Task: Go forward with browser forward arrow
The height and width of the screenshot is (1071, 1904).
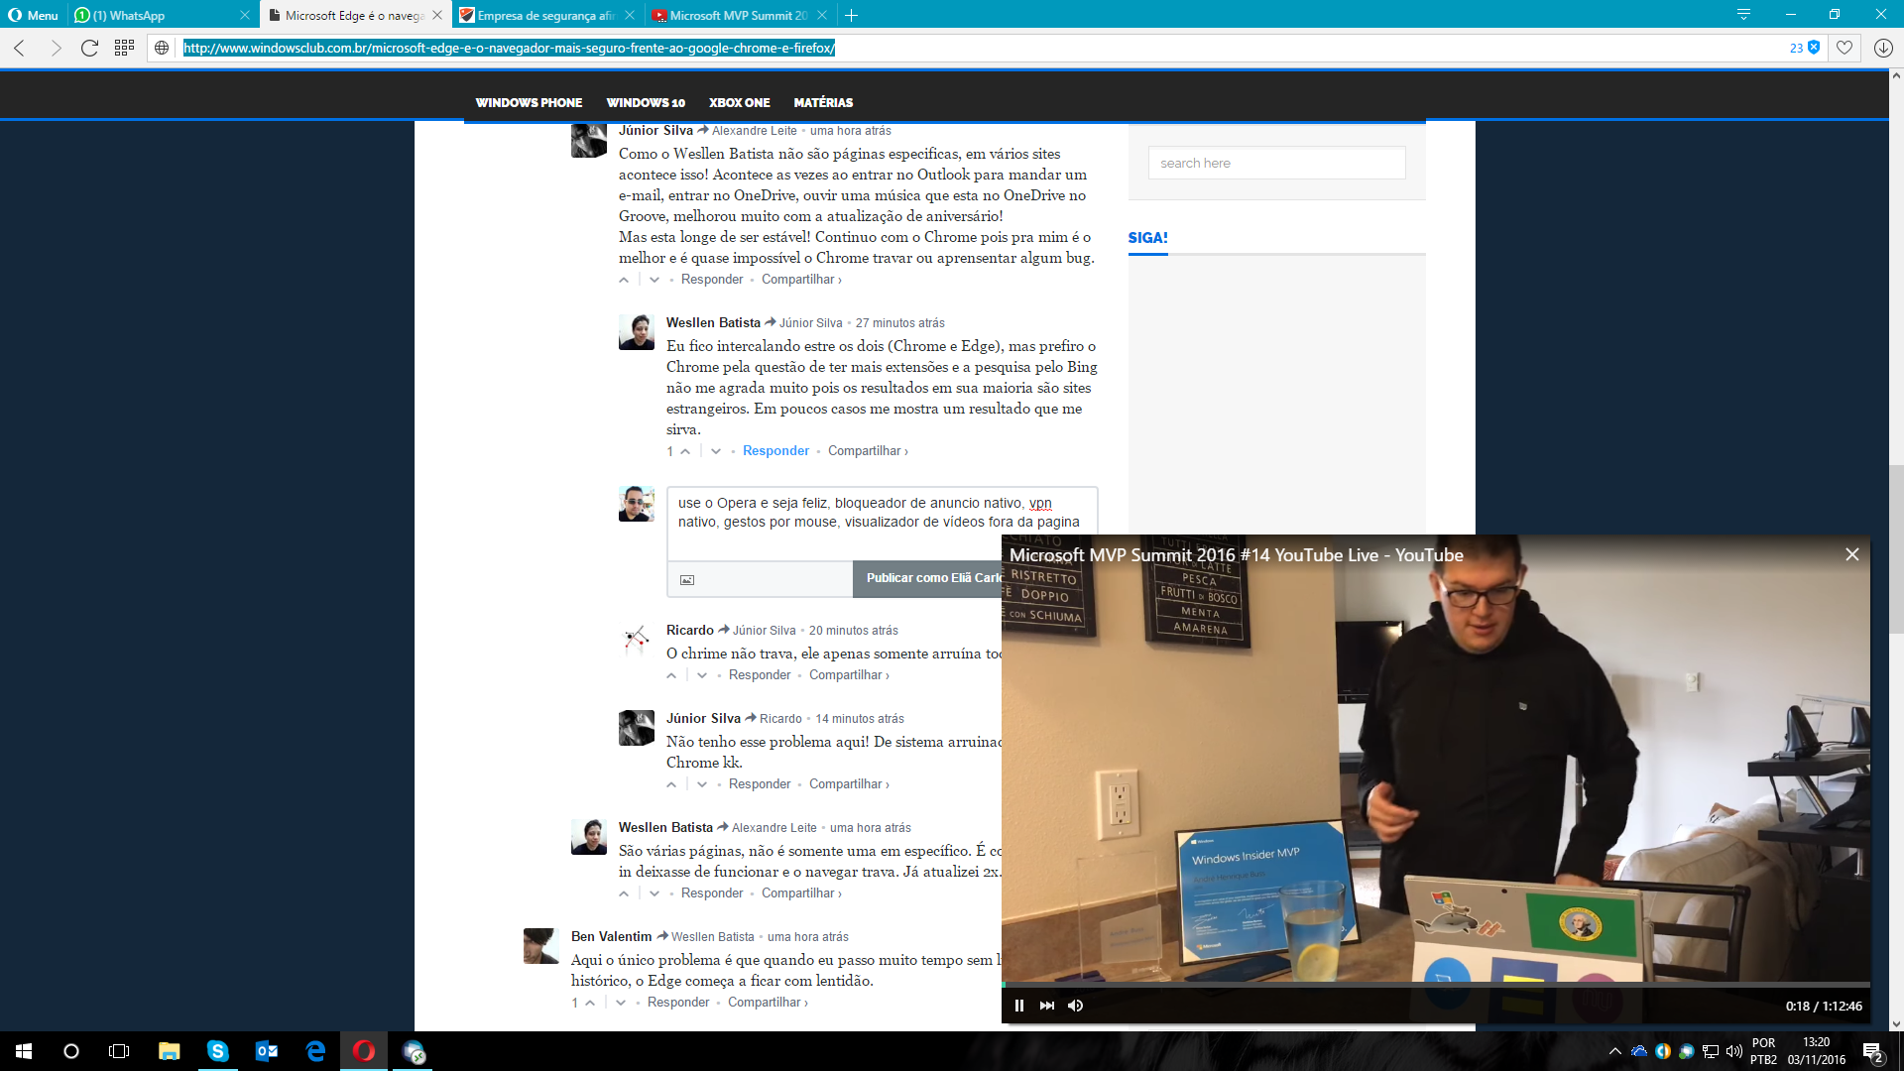Action: [55, 48]
